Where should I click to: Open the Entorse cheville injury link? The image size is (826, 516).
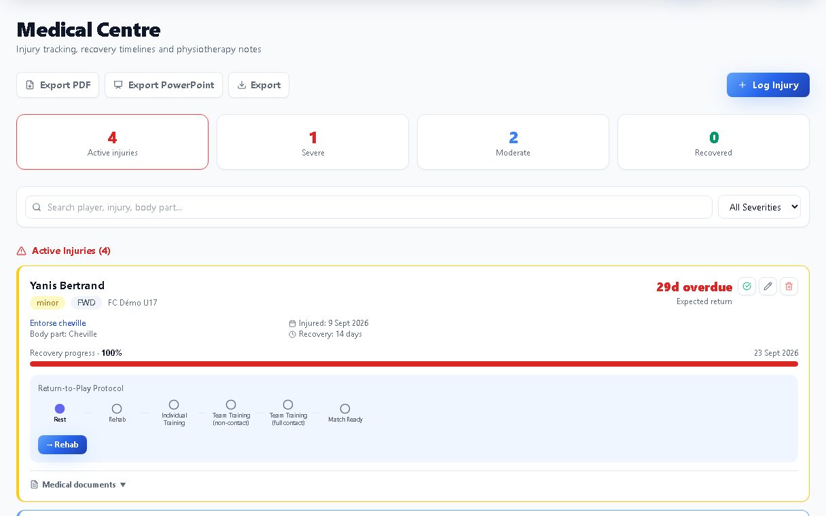coord(58,323)
